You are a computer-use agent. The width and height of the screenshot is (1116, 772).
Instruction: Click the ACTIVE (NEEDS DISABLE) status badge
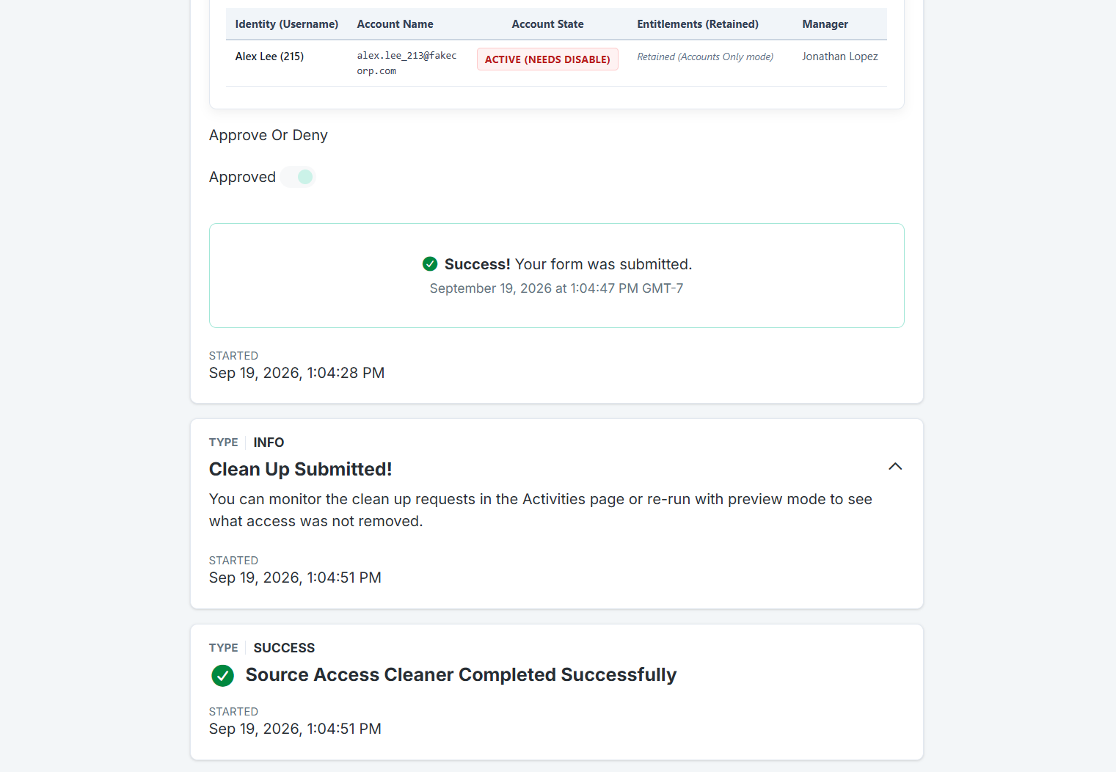click(x=547, y=59)
